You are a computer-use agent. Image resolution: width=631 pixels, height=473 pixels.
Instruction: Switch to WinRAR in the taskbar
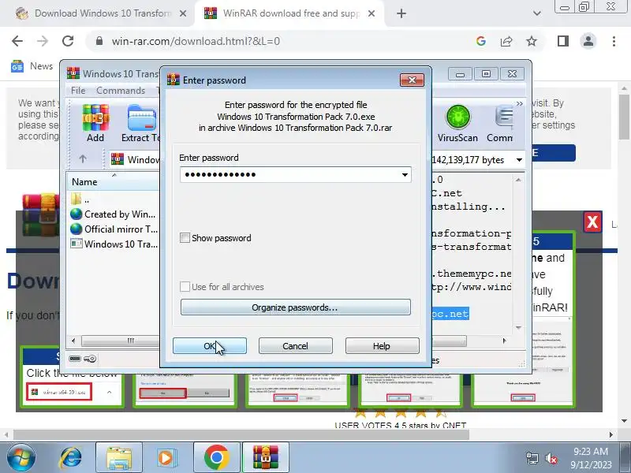[x=266, y=458]
